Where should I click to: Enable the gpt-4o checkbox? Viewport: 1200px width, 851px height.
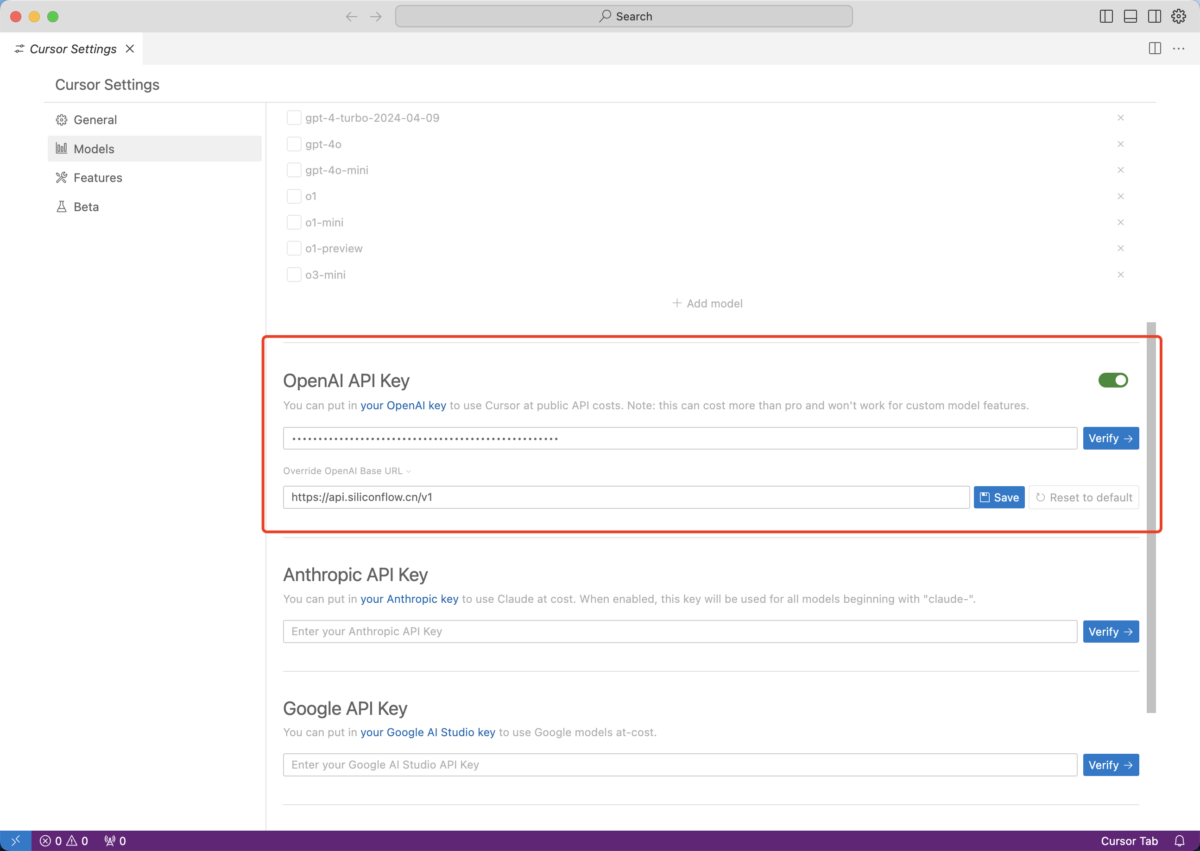pyautogui.click(x=294, y=144)
